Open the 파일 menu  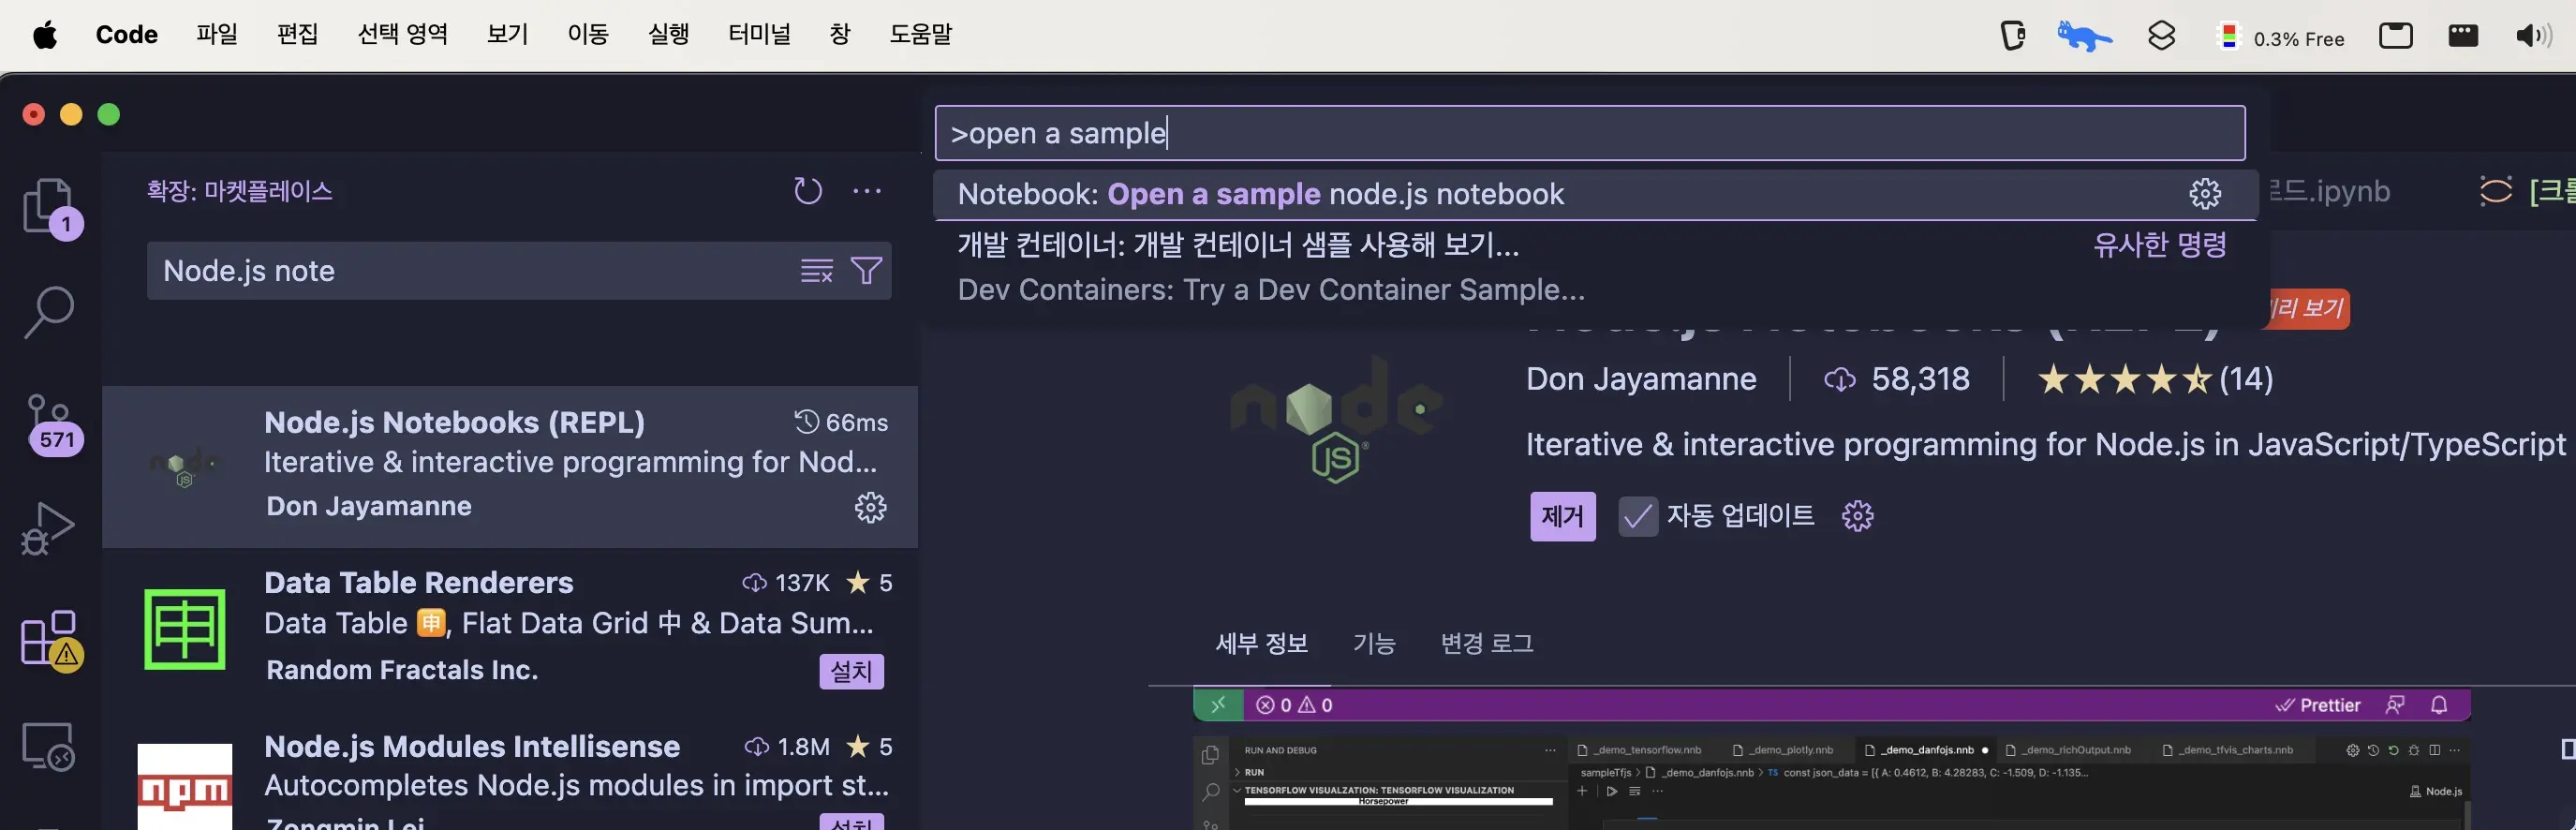[217, 35]
